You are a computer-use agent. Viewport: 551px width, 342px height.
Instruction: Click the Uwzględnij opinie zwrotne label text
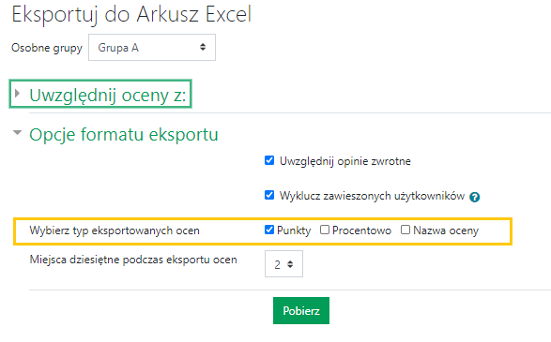345,161
